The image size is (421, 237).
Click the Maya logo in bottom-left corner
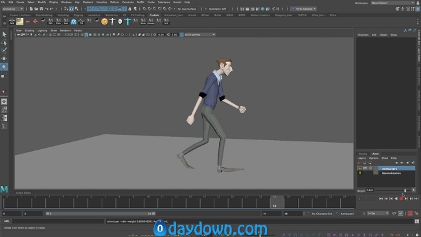[x=4, y=189]
